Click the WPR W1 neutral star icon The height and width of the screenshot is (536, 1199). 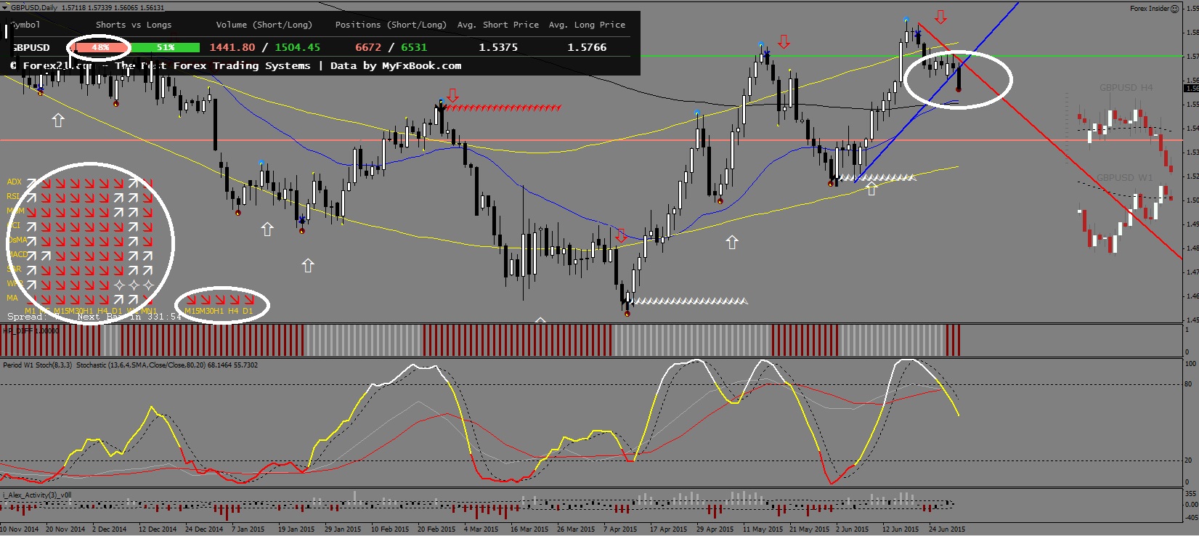pyautogui.click(x=134, y=285)
